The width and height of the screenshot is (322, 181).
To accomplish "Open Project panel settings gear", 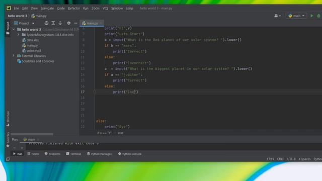I will click(69, 23).
